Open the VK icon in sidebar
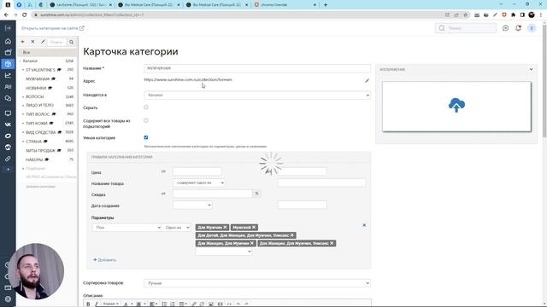The width and height of the screenshot is (547, 307). (8, 125)
